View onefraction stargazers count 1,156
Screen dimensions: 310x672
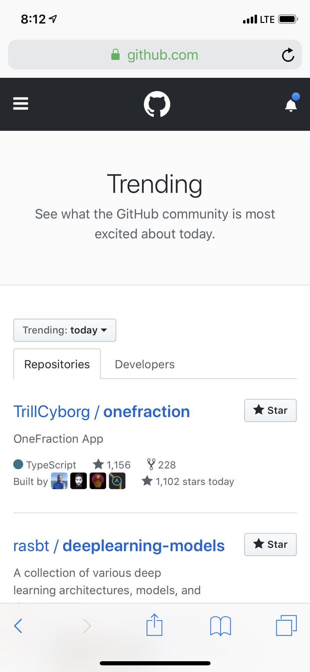(112, 465)
